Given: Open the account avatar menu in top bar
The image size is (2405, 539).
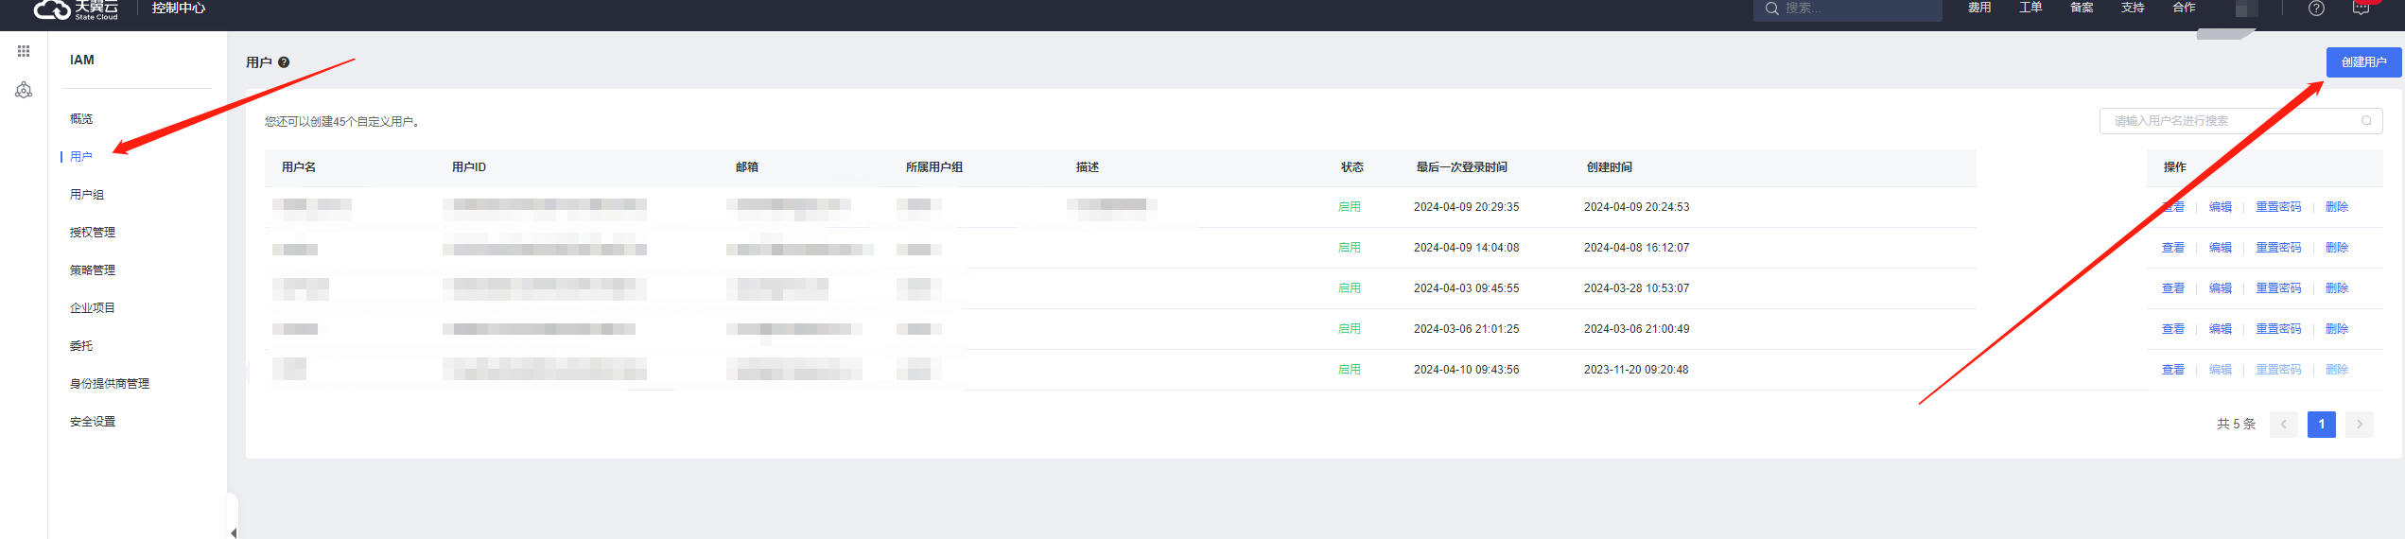Looking at the screenshot, I should point(2247,9).
